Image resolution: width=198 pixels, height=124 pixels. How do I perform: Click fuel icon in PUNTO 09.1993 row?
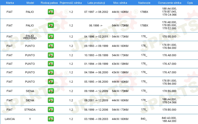[x=51, y=46]
